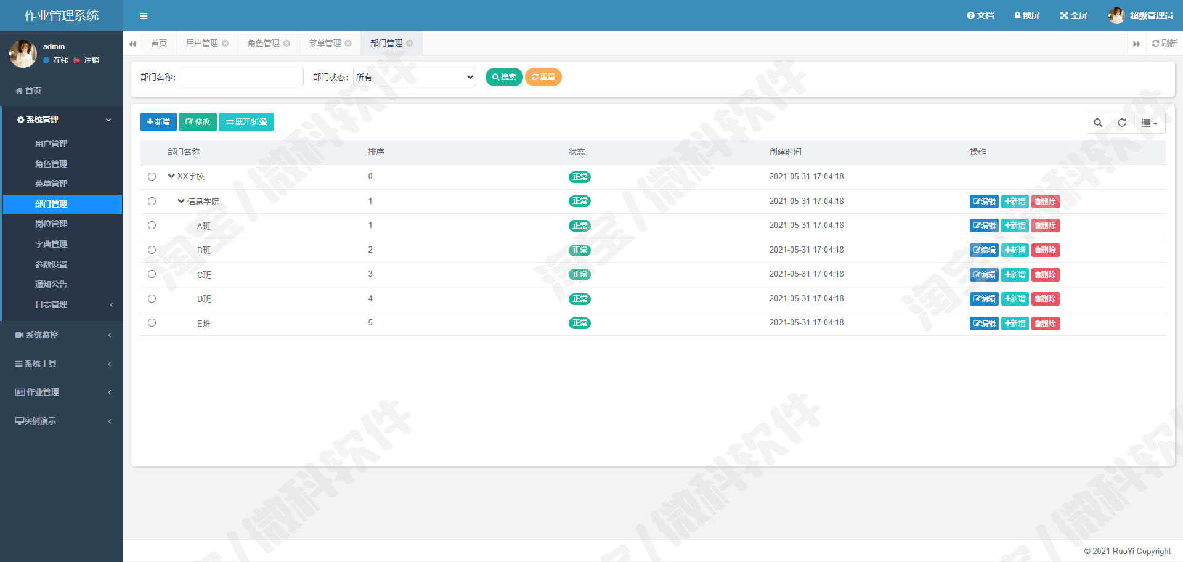Image resolution: width=1183 pixels, height=562 pixels.
Task: Expand the 日志管理 submenu
Action: coord(62,304)
